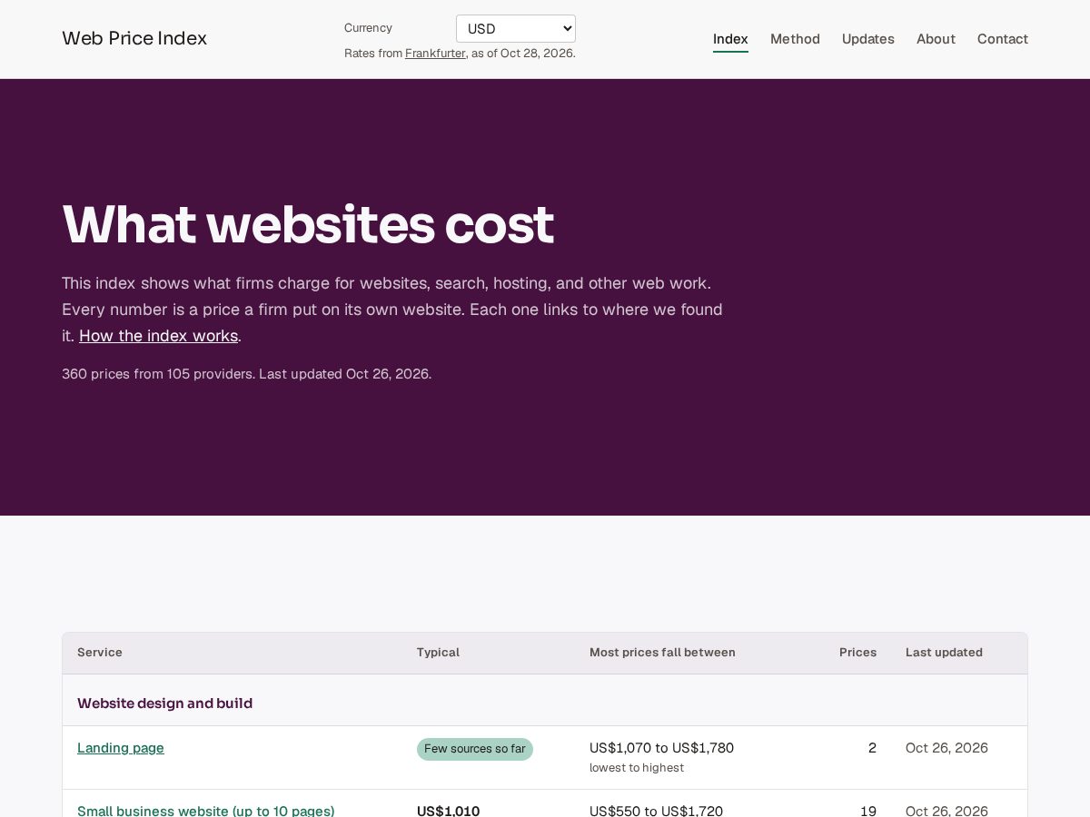
Task: Click the Typical column header
Action: coord(438,653)
